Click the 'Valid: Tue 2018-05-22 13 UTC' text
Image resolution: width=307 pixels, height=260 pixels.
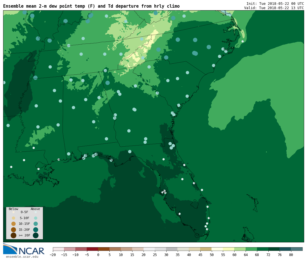(274, 8)
